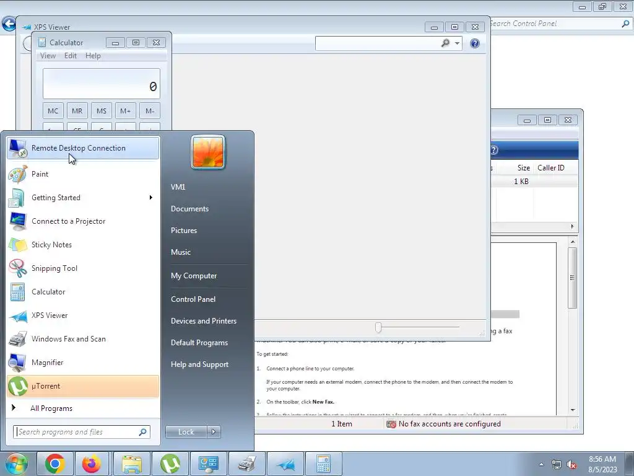Screen dimensions: 634x476
Task: Switch to XPS Viewer taskbar button
Action: pos(285,464)
